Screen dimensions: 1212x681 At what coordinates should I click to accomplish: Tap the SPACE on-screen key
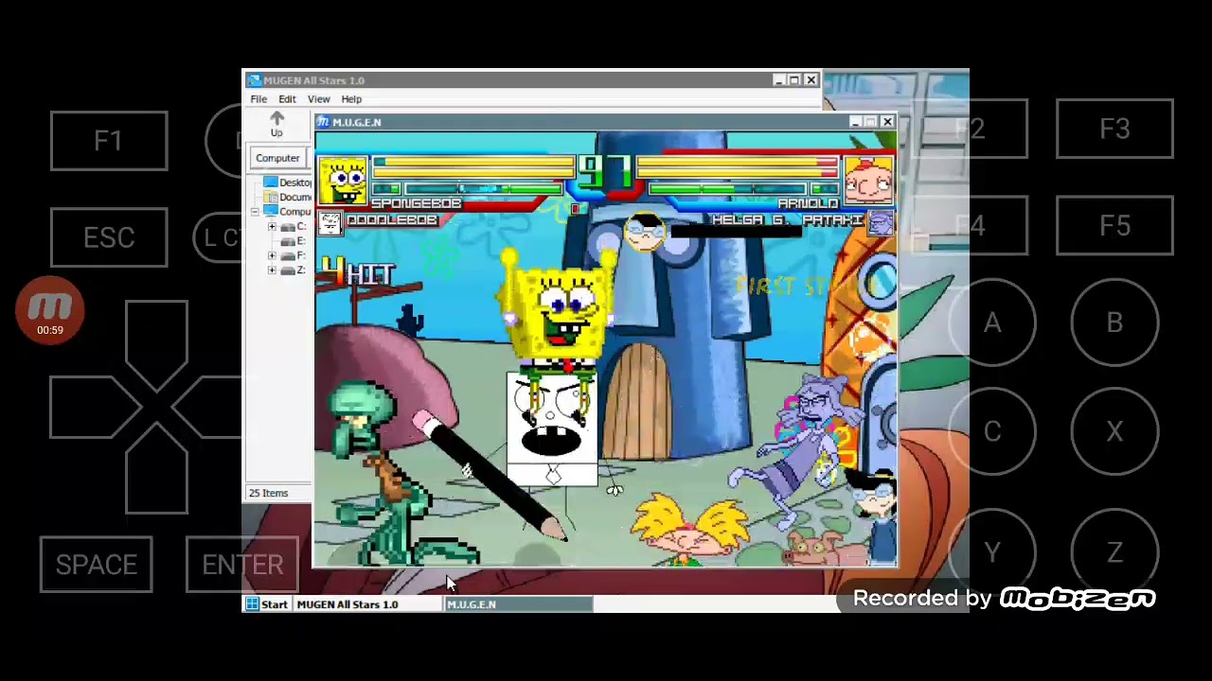(x=96, y=565)
